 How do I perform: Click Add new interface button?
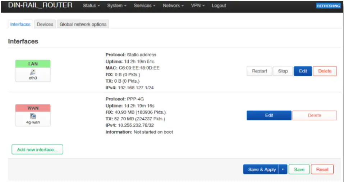(37, 150)
